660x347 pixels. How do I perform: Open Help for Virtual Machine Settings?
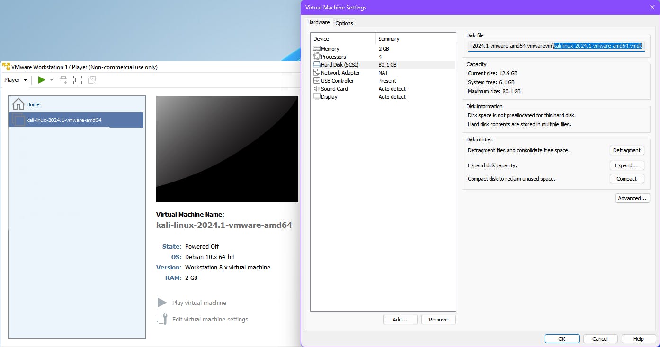pyautogui.click(x=639, y=338)
